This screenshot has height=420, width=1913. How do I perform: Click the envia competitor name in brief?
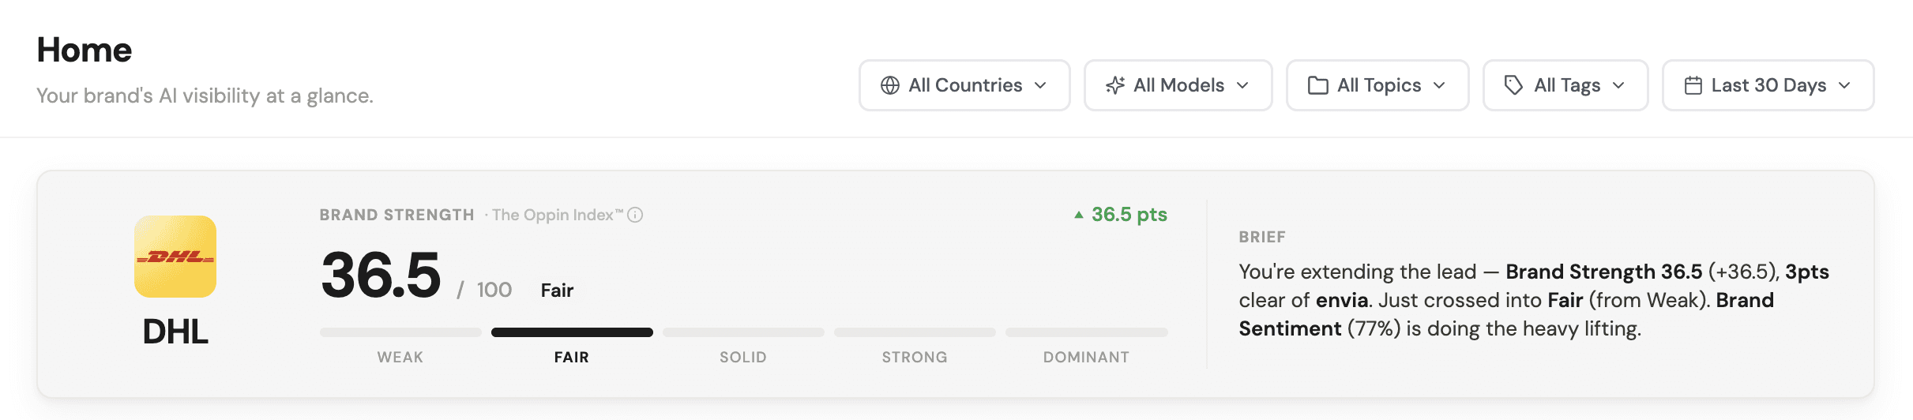pyautogui.click(x=1342, y=300)
